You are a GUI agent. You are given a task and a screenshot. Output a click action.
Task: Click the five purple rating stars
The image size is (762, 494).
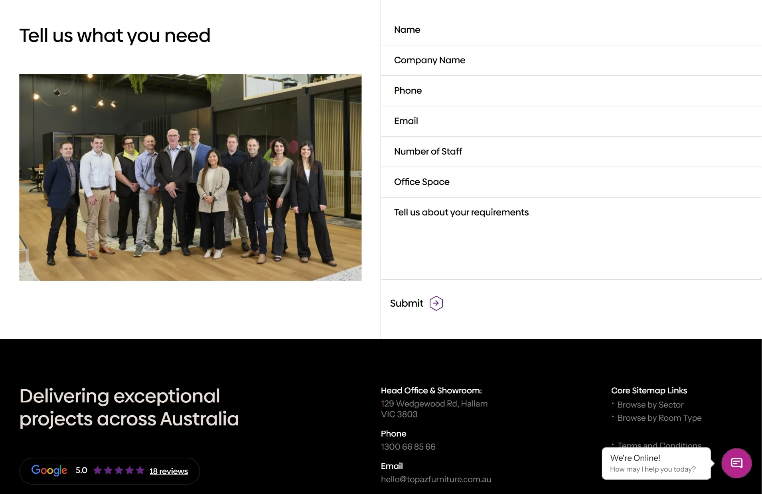[x=118, y=470]
